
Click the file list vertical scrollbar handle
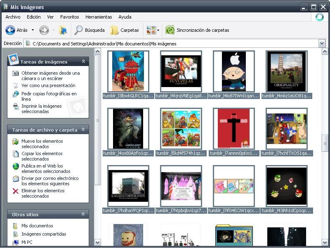[325, 143]
